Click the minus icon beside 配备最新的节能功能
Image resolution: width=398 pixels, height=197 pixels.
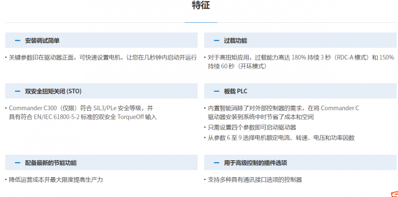point(17,163)
